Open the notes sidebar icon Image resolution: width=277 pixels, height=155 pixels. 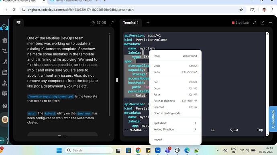point(5,94)
